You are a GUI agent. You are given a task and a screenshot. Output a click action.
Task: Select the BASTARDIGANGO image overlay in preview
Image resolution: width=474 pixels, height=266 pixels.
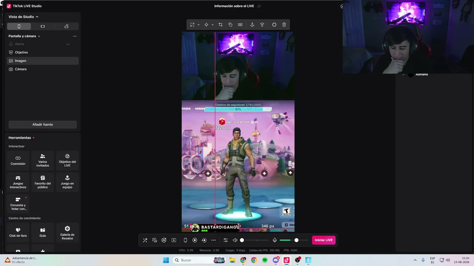(216, 227)
